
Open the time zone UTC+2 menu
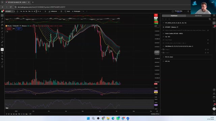155,114
